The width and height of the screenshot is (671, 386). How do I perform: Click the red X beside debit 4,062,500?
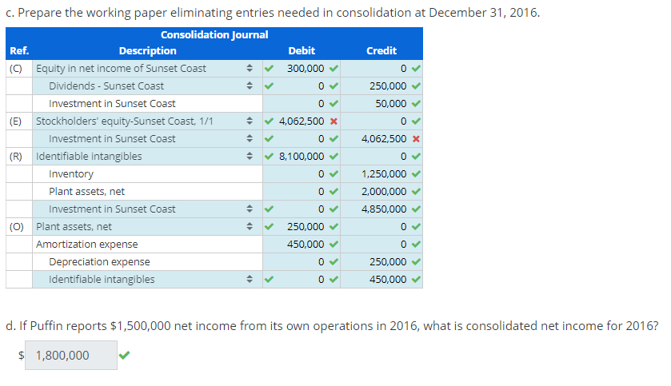point(334,121)
